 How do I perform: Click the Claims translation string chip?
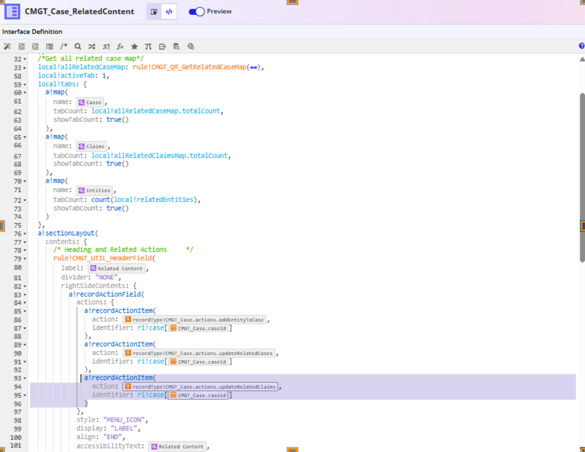click(x=92, y=146)
